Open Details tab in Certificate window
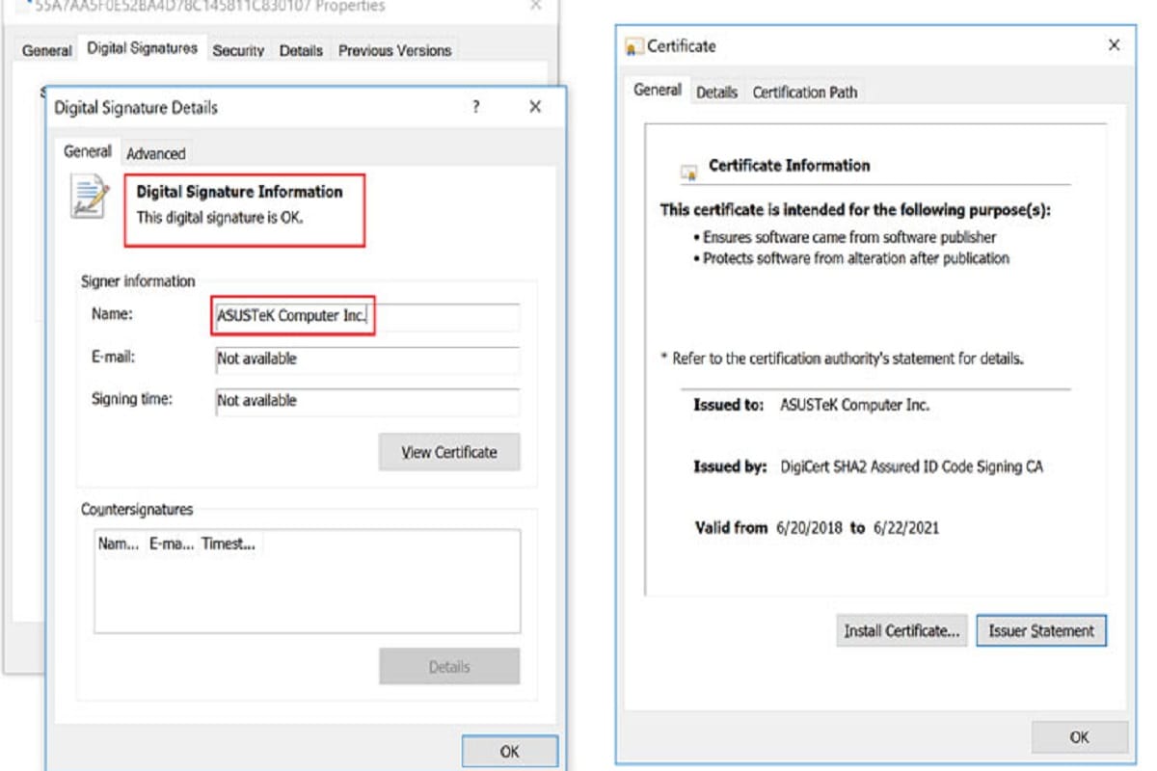The width and height of the screenshot is (1157, 771). coord(716,93)
